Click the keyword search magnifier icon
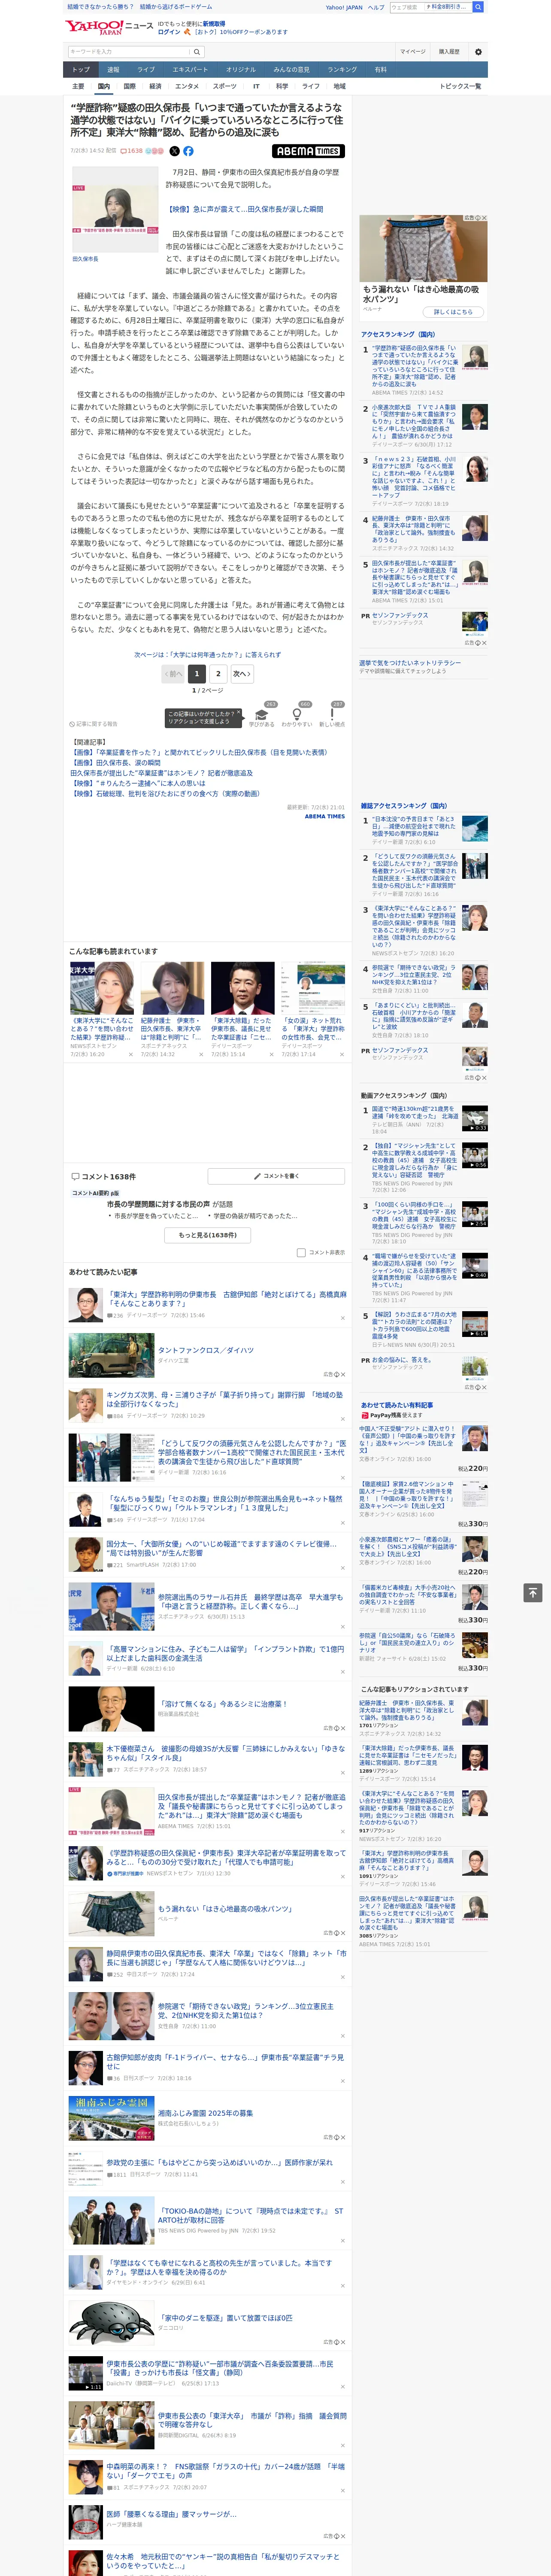The width and height of the screenshot is (551, 2576). tap(197, 51)
